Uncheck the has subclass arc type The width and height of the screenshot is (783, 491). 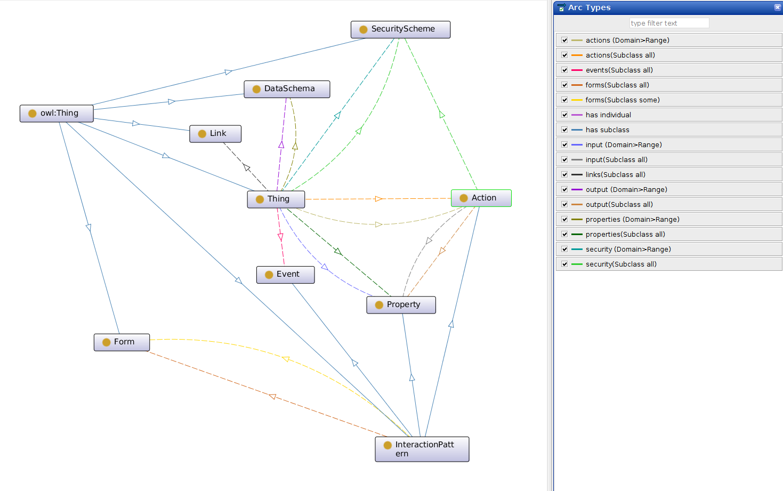pos(564,130)
